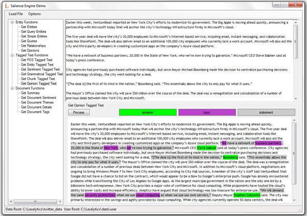Click the gray statement legend swatch

point(266,112)
